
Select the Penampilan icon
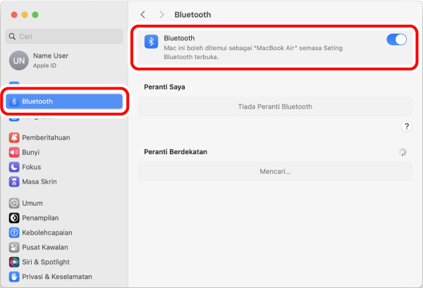click(x=14, y=218)
